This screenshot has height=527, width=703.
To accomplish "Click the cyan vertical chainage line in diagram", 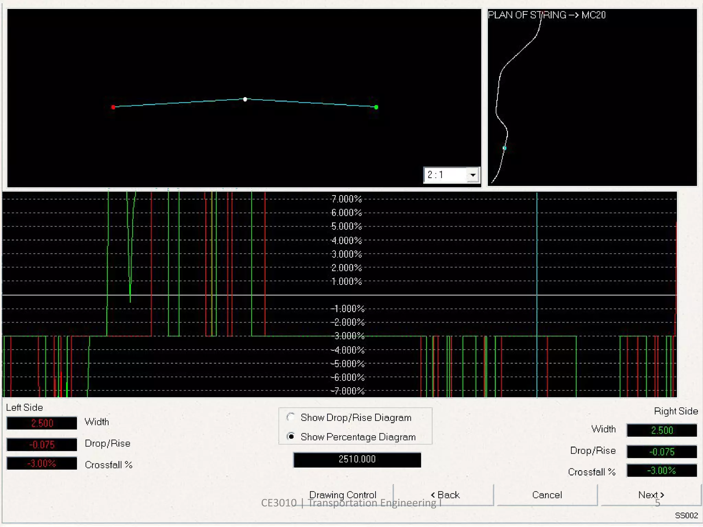I will tap(537, 261).
